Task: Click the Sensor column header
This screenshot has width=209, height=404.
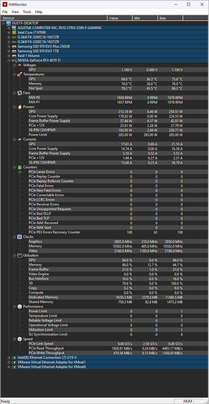Action: coord(54,18)
